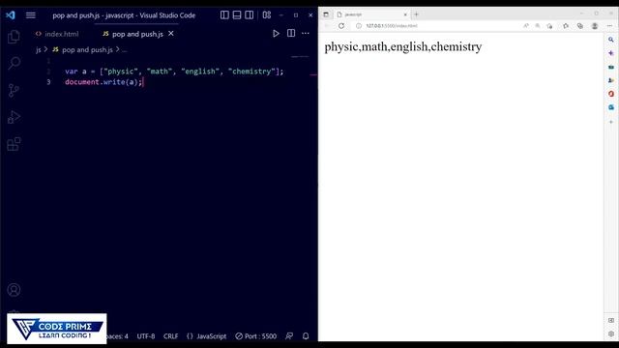Open Source Control view in activity bar

[14, 90]
